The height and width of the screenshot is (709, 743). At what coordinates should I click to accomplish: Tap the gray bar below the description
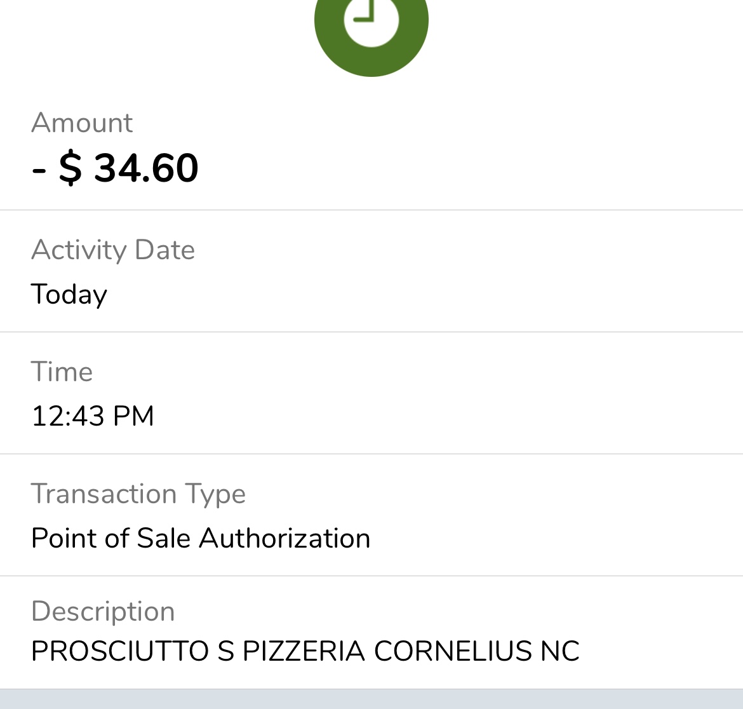pos(371,699)
